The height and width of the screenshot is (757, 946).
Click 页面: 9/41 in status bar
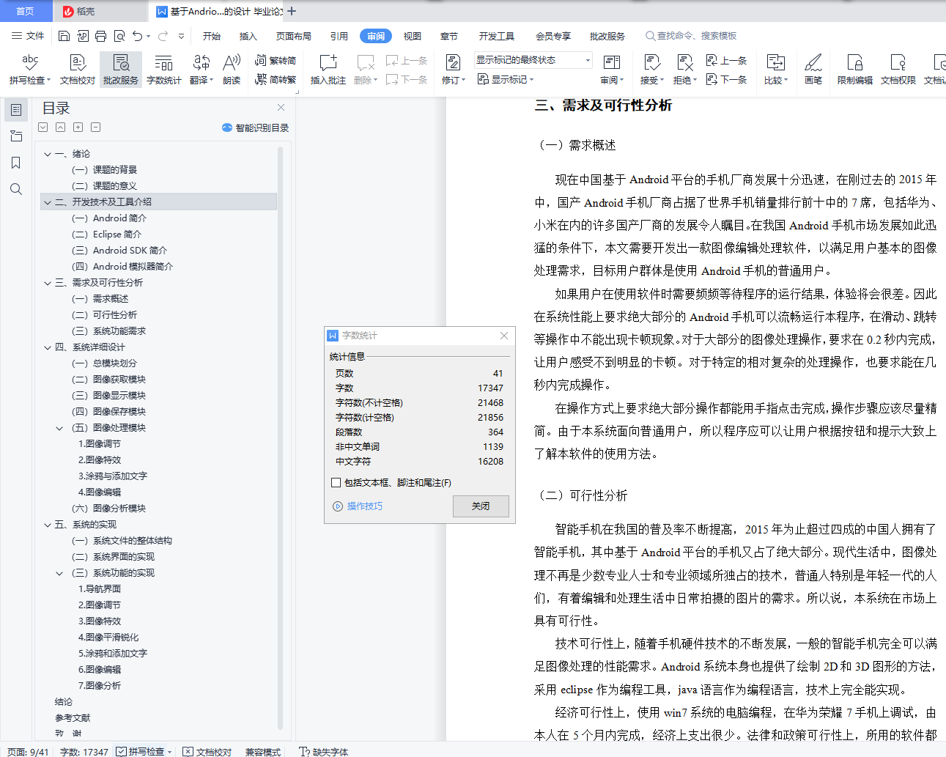click(28, 751)
